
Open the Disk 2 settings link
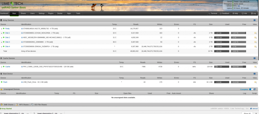click(8, 37)
